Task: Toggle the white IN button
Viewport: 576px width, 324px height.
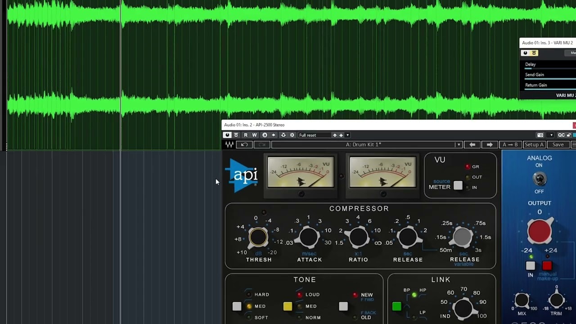Action: pos(531,265)
